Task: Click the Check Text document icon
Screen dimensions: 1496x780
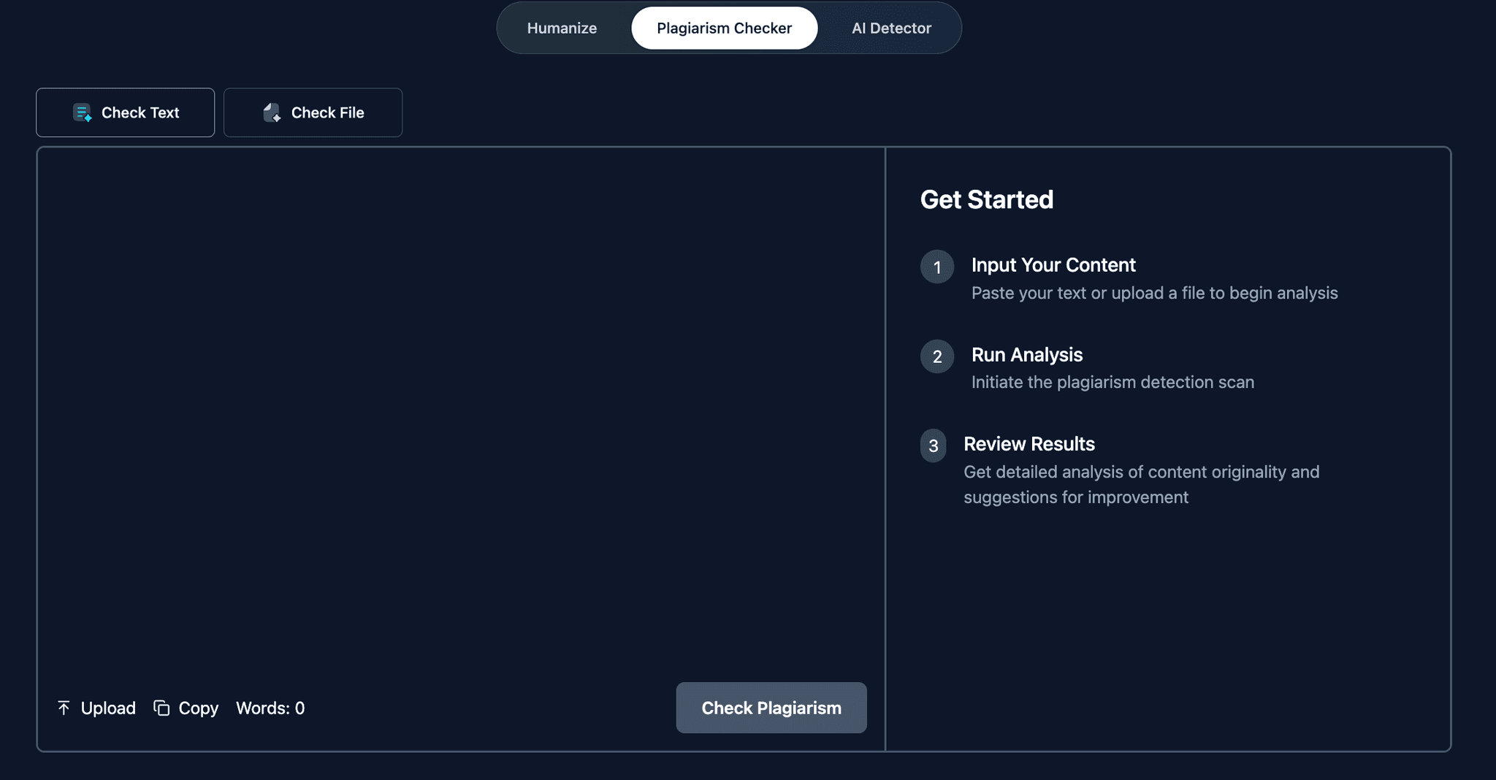Action: (83, 112)
